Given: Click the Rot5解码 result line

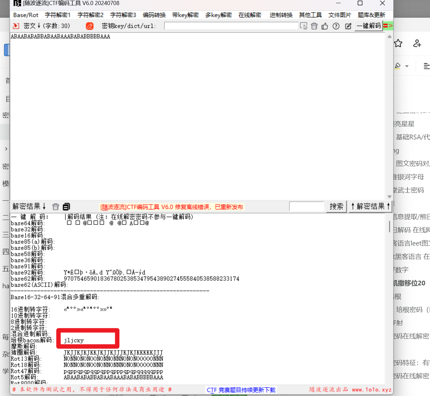Looking at the screenshot, I should (113, 377).
